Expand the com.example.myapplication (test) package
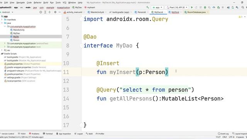Image resolution: width=247 pixels, height=139 pixels. click(5, 47)
